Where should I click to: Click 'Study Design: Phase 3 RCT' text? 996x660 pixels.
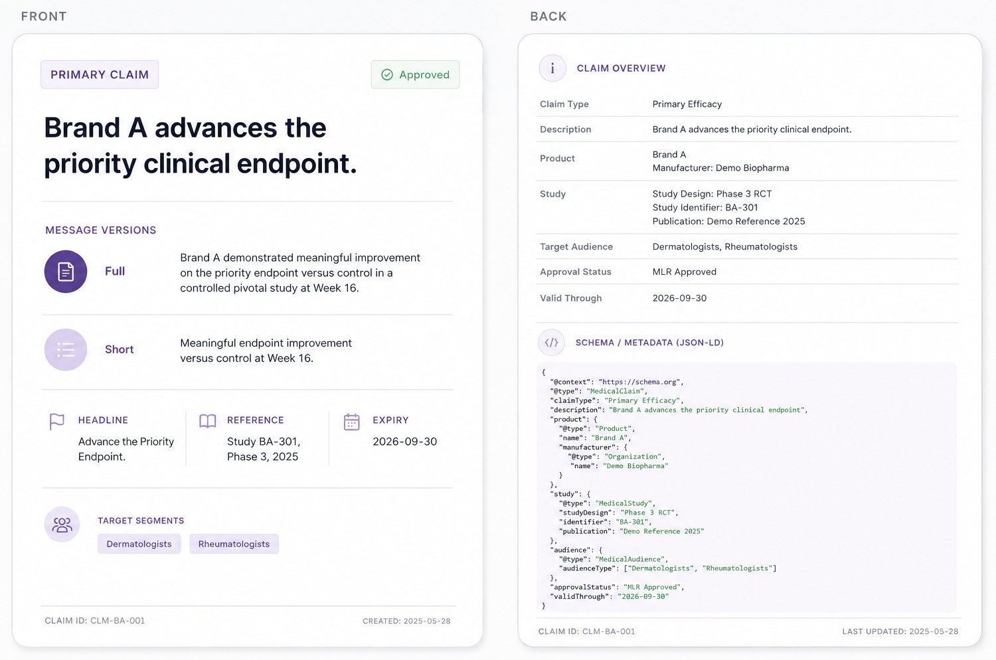pyautogui.click(x=712, y=194)
